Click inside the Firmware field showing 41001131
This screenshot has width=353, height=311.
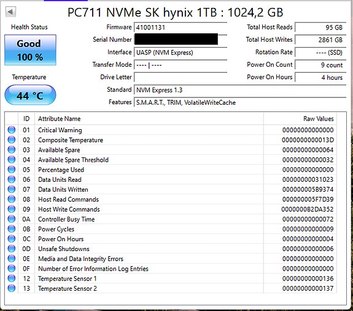click(180, 28)
